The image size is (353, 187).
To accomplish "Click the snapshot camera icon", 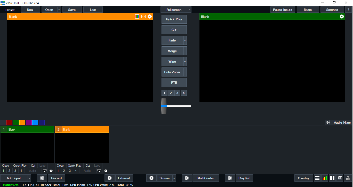I will click(340, 178).
